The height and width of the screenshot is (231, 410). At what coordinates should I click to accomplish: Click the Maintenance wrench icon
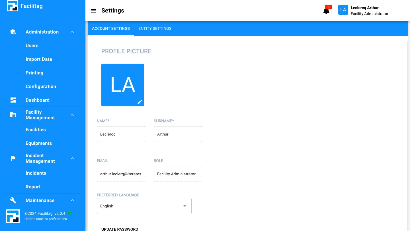[x=13, y=200]
